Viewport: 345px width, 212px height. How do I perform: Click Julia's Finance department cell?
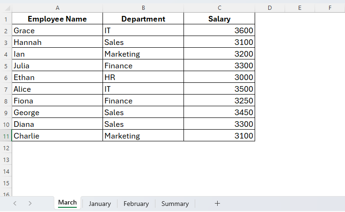point(143,66)
